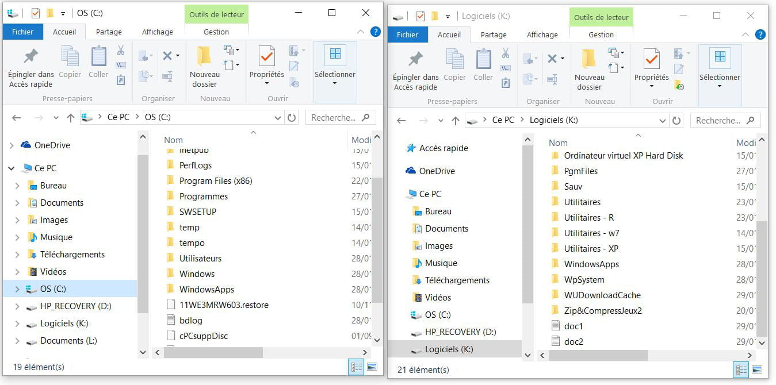Image resolution: width=776 pixels, height=385 pixels.
Task: Click the horizontal scrollbar in the OS (C:) file list
Action: (213, 352)
